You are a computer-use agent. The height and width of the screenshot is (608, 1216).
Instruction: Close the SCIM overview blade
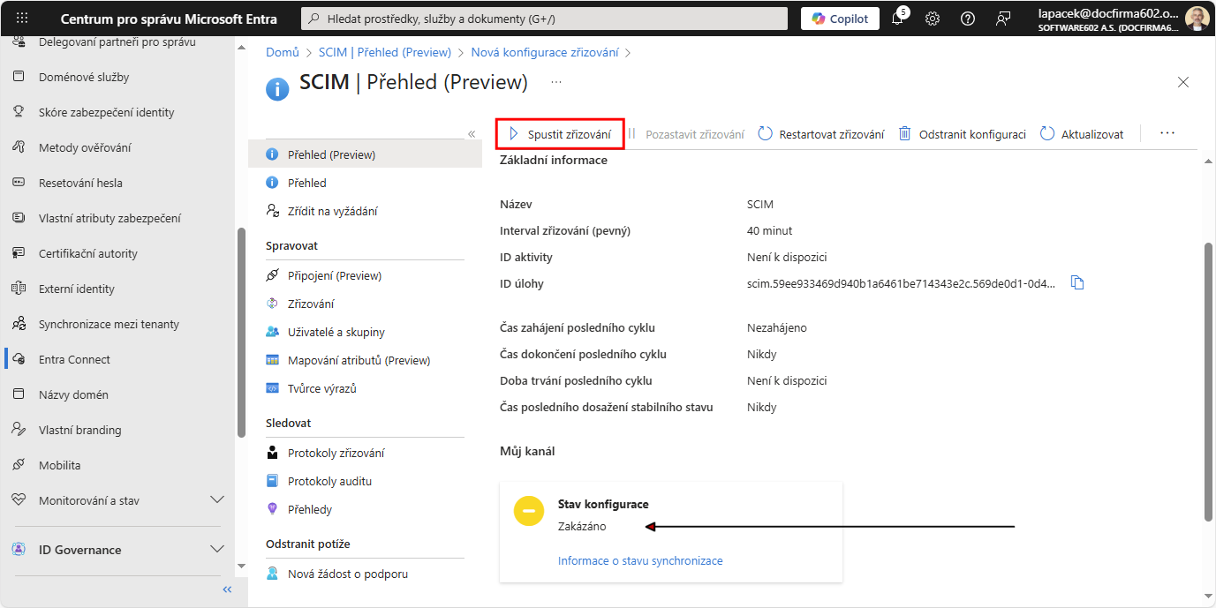coord(1183,82)
